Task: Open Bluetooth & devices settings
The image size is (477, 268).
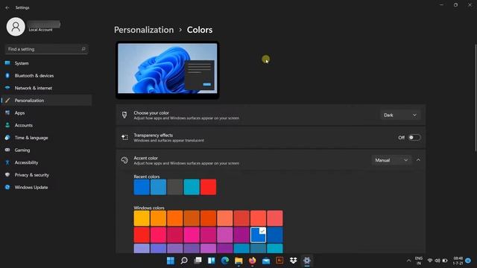Action: tap(46, 76)
